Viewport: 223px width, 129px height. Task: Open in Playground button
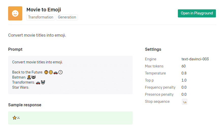tap(197, 13)
